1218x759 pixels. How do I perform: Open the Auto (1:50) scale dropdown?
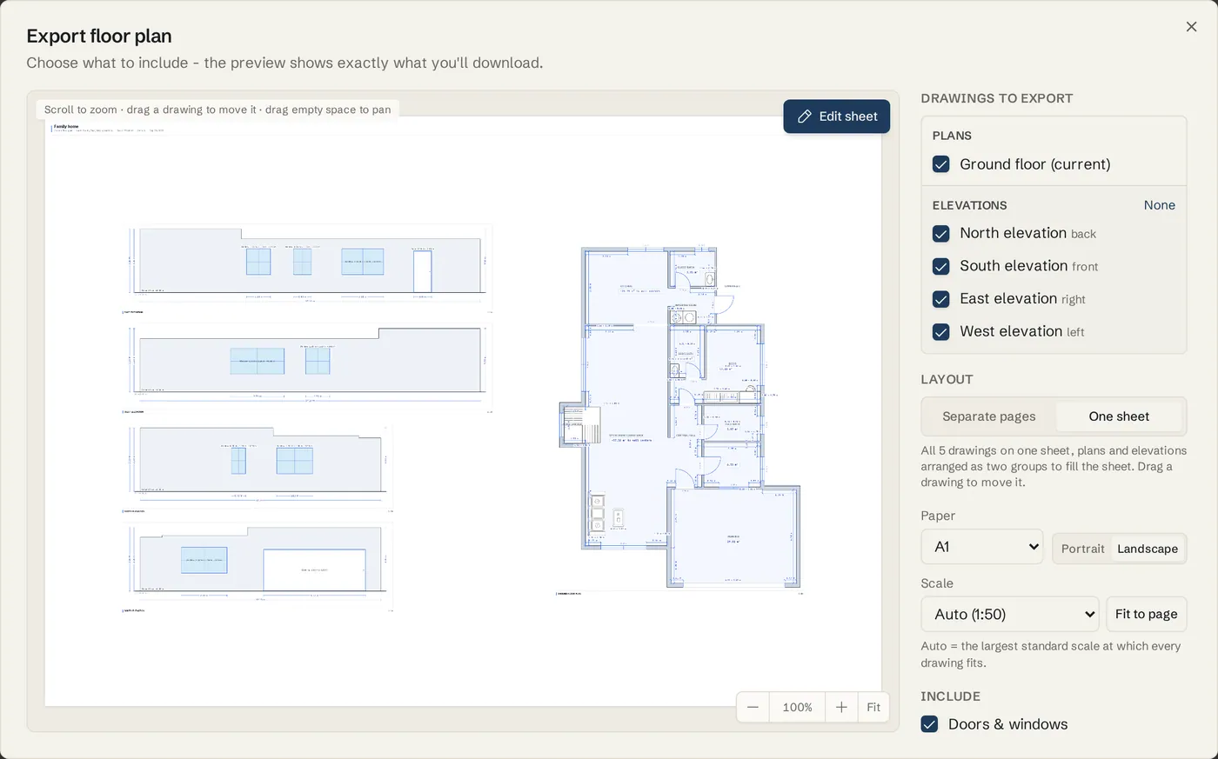point(1009,614)
